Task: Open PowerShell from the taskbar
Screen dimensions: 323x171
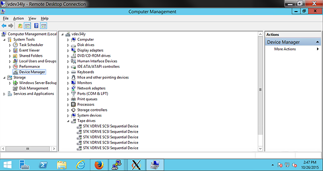Action: [x=43, y=165]
